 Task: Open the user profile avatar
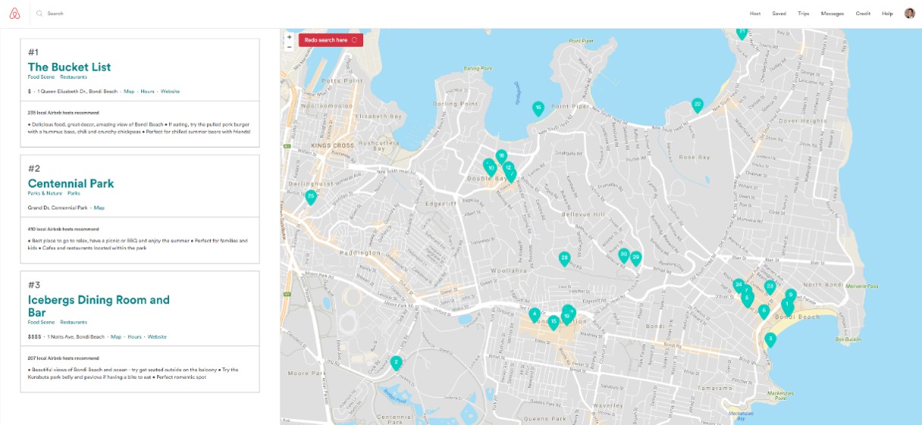(x=910, y=13)
